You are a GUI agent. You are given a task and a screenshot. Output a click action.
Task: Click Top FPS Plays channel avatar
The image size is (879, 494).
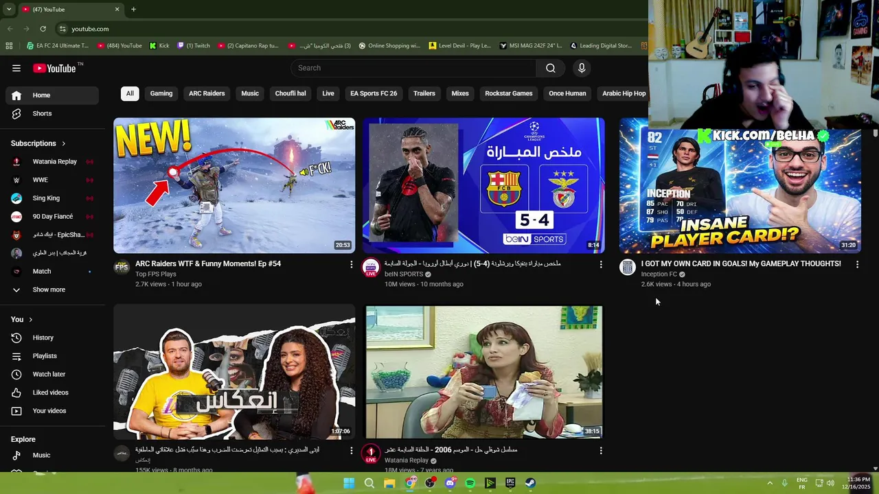tap(122, 268)
